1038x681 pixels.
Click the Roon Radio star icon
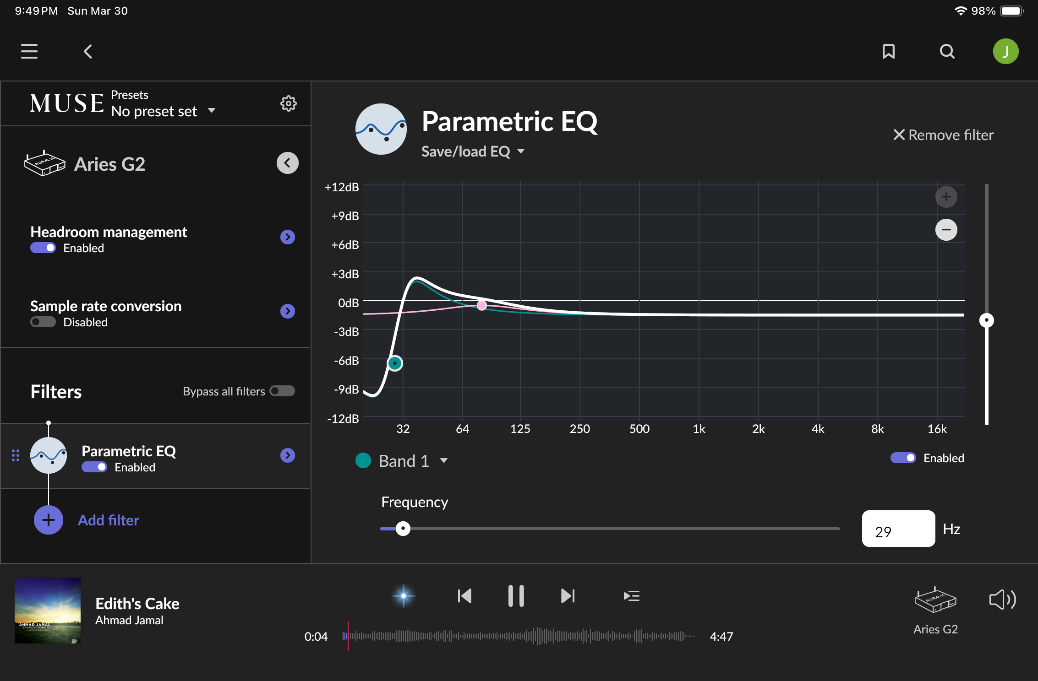(x=403, y=596)
